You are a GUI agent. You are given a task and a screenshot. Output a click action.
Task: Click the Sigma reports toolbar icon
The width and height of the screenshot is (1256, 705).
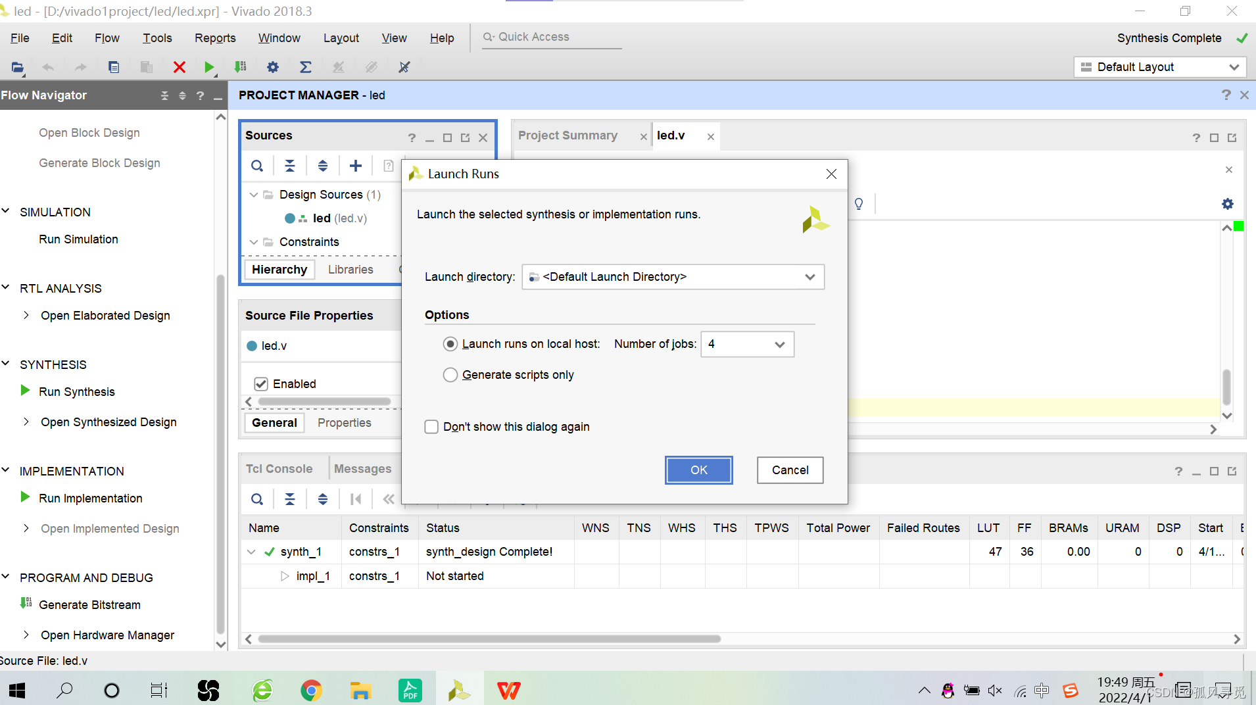click(306, 67)
